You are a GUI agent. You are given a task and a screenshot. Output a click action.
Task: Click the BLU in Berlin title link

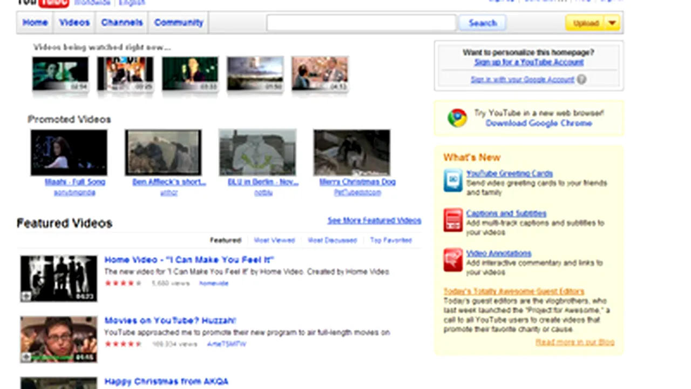coord(263,182)
